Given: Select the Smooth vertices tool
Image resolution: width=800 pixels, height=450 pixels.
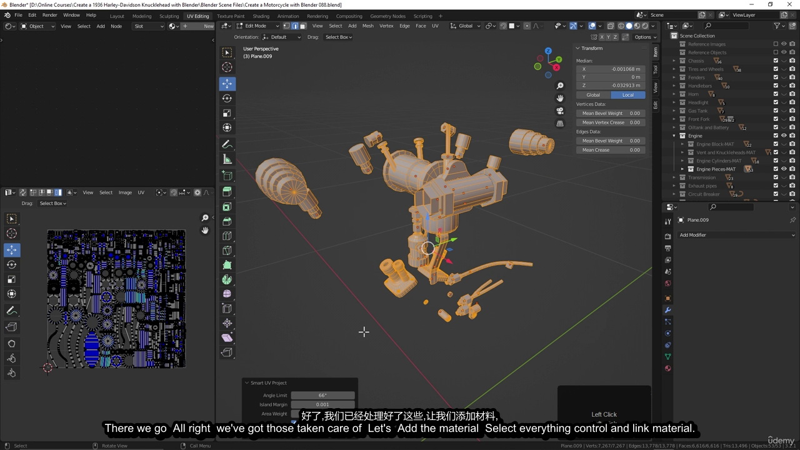Looking at the screenshot, I should tap(227, 294).
